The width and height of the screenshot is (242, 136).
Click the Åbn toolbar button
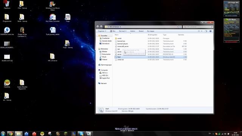point(113,31)
